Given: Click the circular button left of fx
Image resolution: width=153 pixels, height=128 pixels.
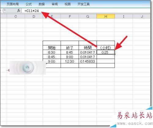Looking at the screenshot, I should 5,10.
